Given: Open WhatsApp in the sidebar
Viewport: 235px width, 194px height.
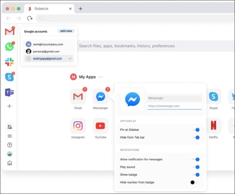Looking at the screenshot, I should coord(10,47).
